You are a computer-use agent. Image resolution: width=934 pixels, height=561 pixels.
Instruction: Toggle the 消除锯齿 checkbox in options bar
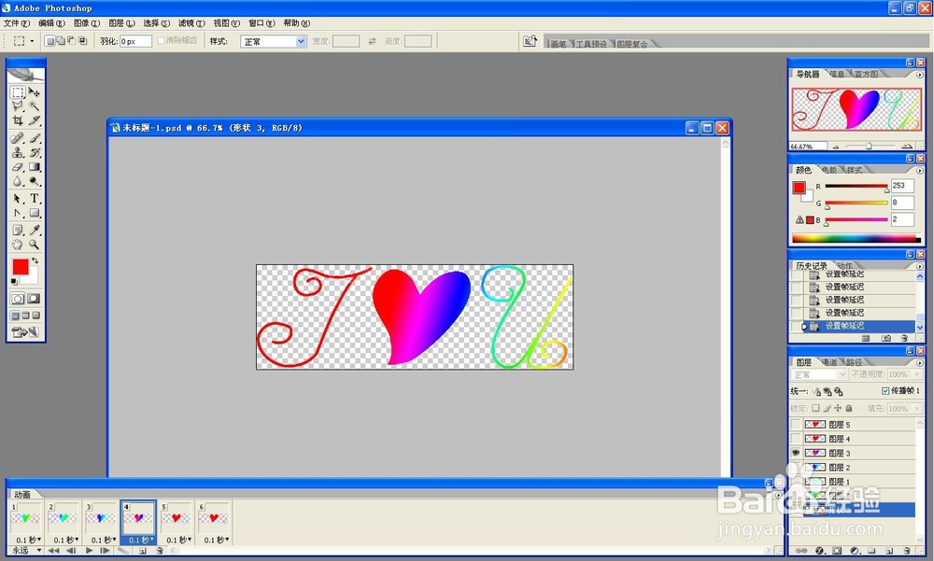pyautogui.click(x=161, y=40)
